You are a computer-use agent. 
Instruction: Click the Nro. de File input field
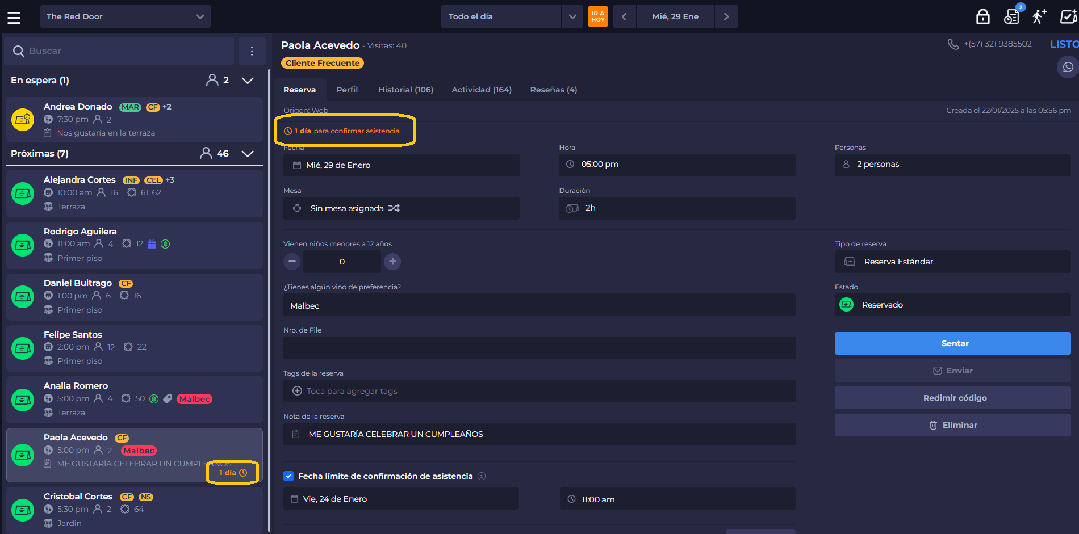click(x=539, y=348)
